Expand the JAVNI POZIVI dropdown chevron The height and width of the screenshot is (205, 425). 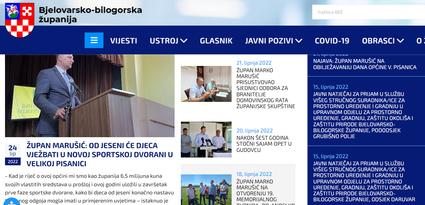pyautogui.click(x=299, y=41)
